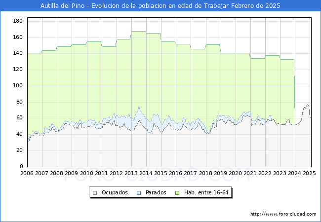Click the 2025 x-axis year label
Viewport: 321px width, 222px height.
[309, 173]
